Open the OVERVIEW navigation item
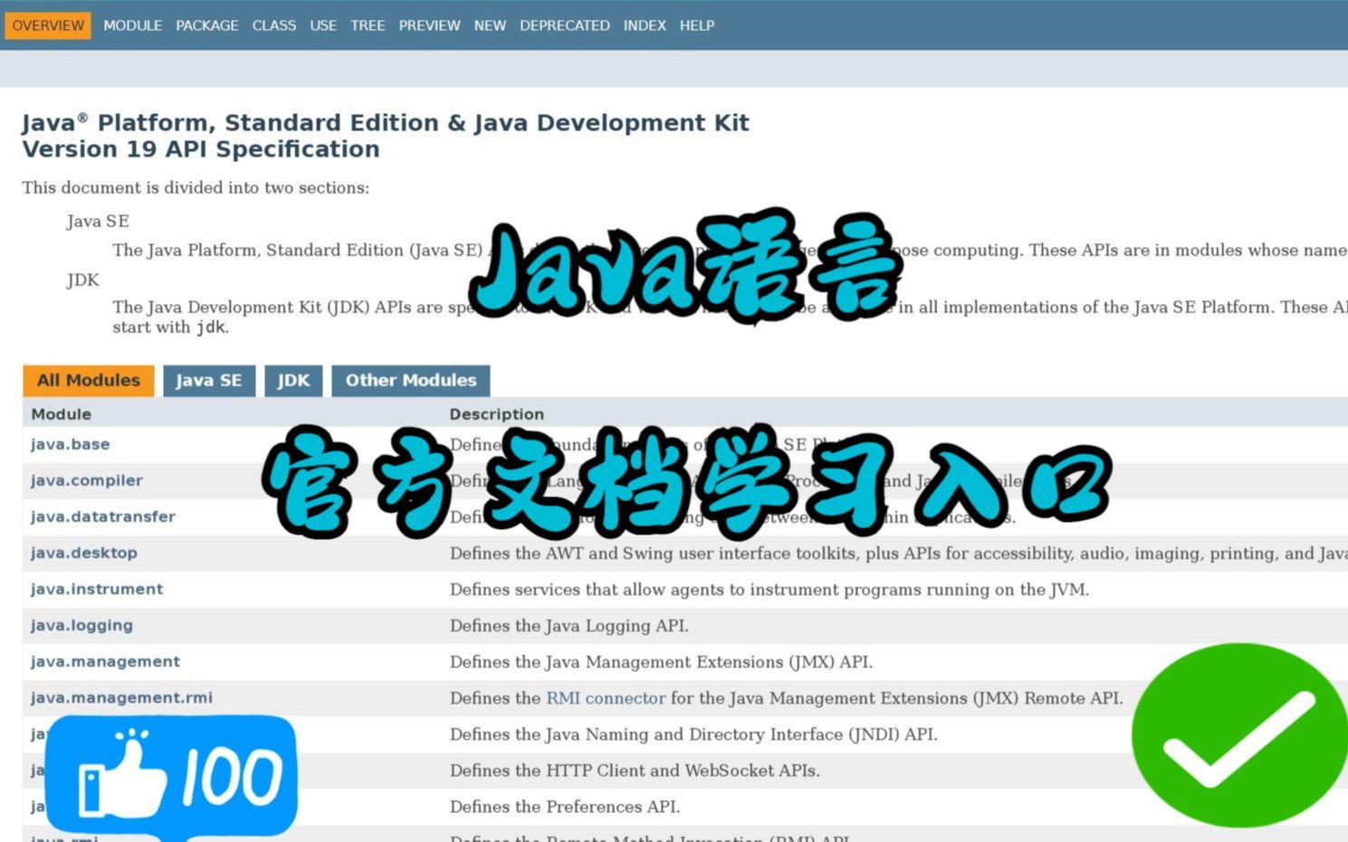 point(48,25)
